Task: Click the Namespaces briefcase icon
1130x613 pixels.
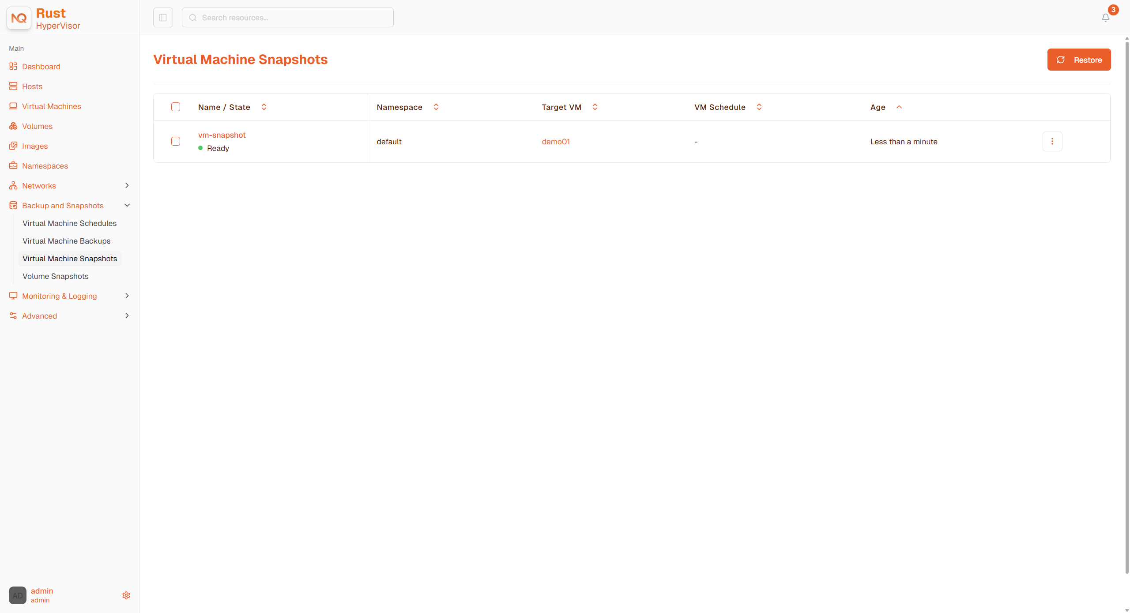Action: 13,165
